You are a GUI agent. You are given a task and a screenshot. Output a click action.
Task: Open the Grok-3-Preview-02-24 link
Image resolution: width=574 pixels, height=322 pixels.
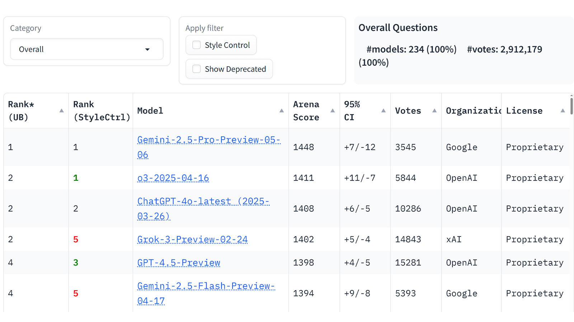[192, 239]
